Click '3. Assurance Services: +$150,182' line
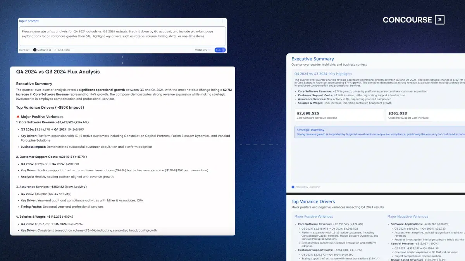465x261 pixels. point(51,187)
